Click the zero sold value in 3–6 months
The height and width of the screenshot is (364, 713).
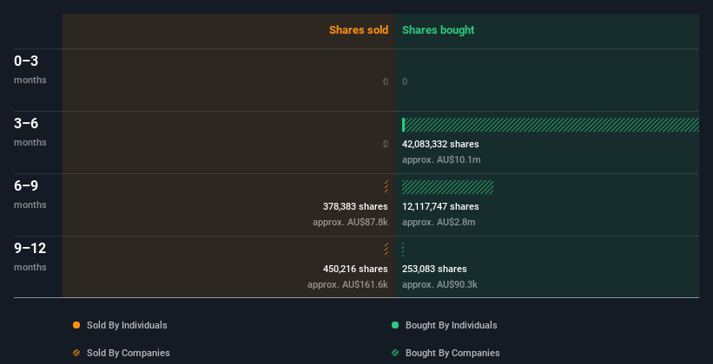point(386,144)
